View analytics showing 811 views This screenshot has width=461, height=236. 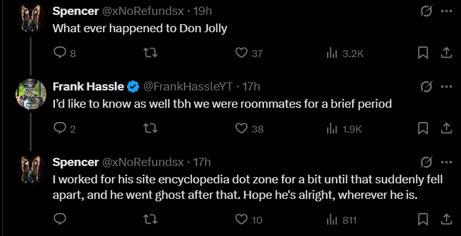pyautogui.click(x=341, y=219)
